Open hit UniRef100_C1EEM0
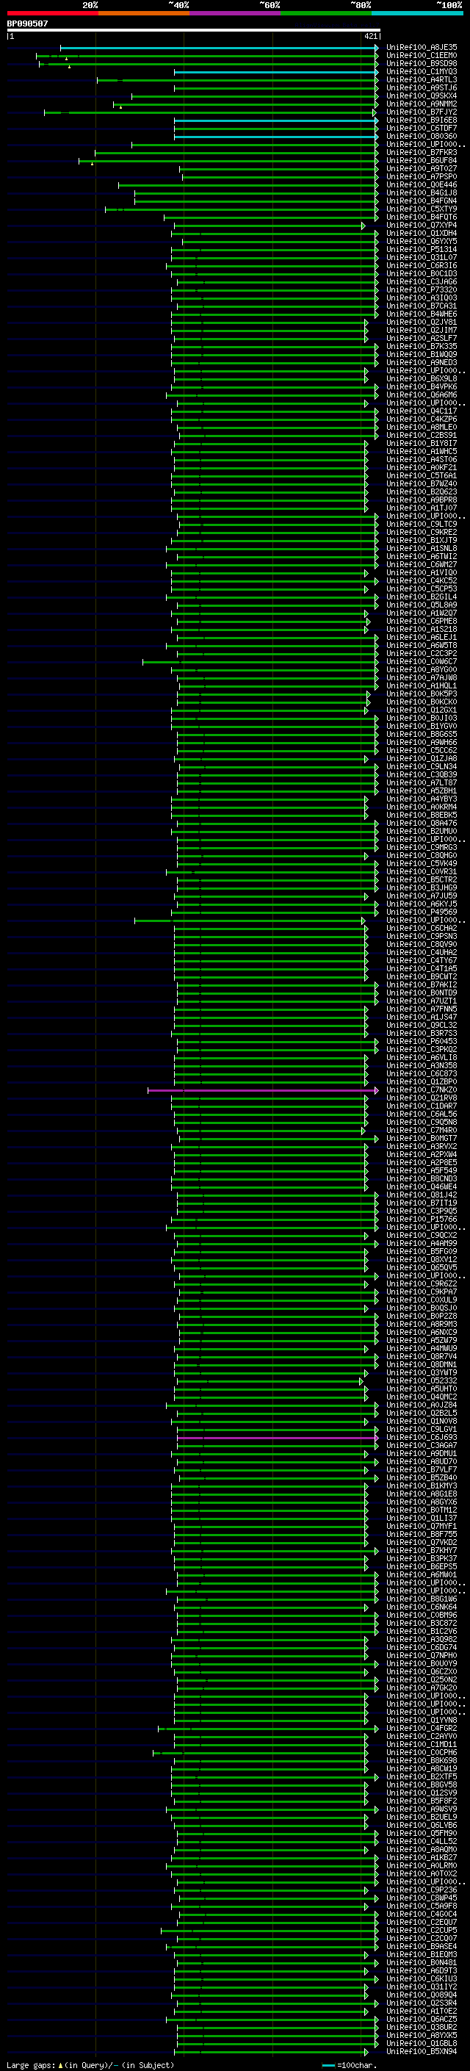This screenshot has width=470, height=2071. 422,56
